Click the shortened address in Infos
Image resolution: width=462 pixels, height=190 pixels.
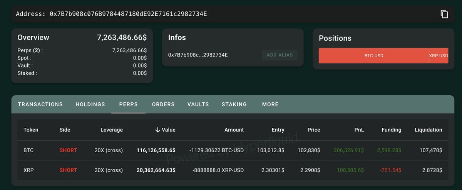click(198, 55)
